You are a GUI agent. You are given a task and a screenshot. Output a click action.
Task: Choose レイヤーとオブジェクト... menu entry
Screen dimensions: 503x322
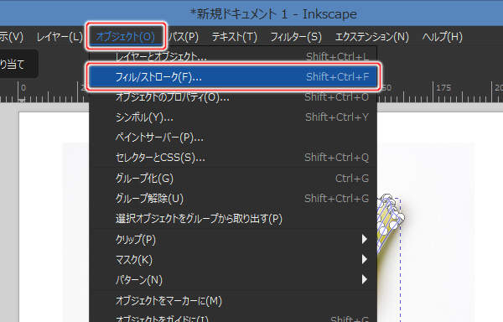pos(233,57)
